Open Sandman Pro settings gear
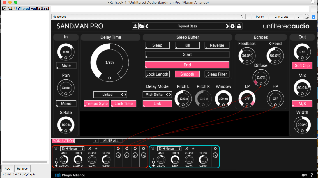Screen dimensions: 318x178 [232, 26]
